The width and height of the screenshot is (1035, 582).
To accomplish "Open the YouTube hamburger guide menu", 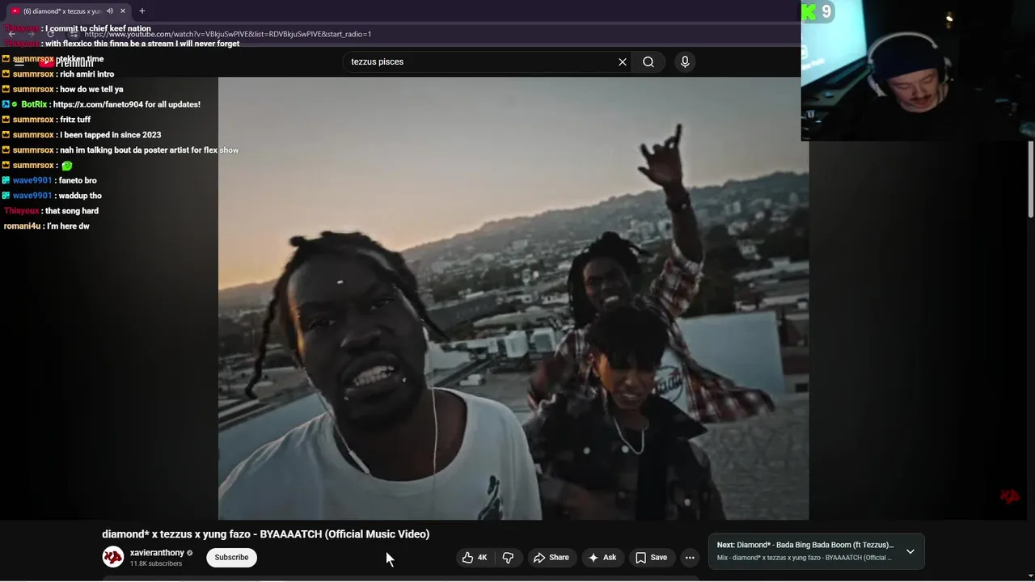I will [19, 62].
